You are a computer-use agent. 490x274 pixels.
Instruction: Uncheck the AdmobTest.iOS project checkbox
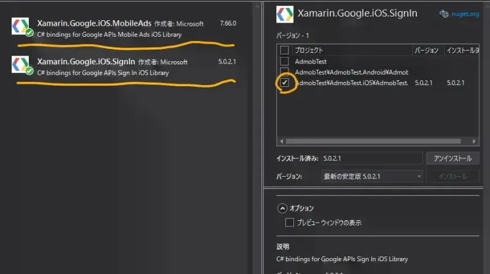pyautogui.click(x=284, y=83)
